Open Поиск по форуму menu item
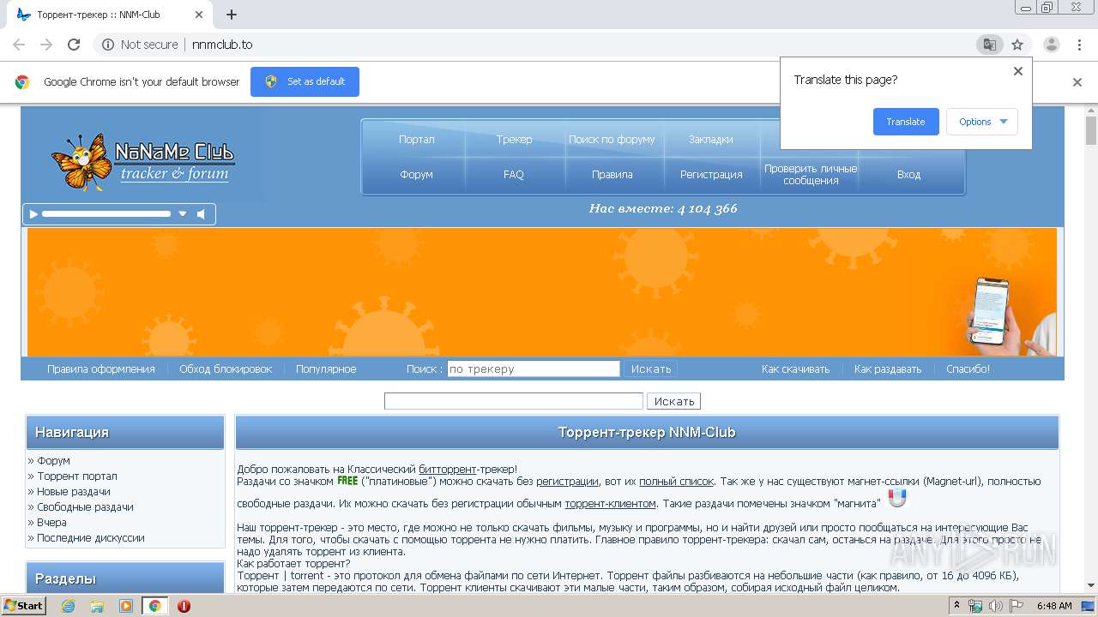 pyautogui.click(x=612, y=140)
